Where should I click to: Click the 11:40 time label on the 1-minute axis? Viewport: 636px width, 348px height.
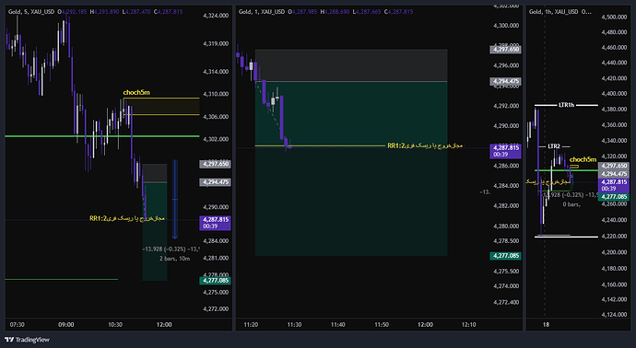pyautogui.click(x=338, y=325)
